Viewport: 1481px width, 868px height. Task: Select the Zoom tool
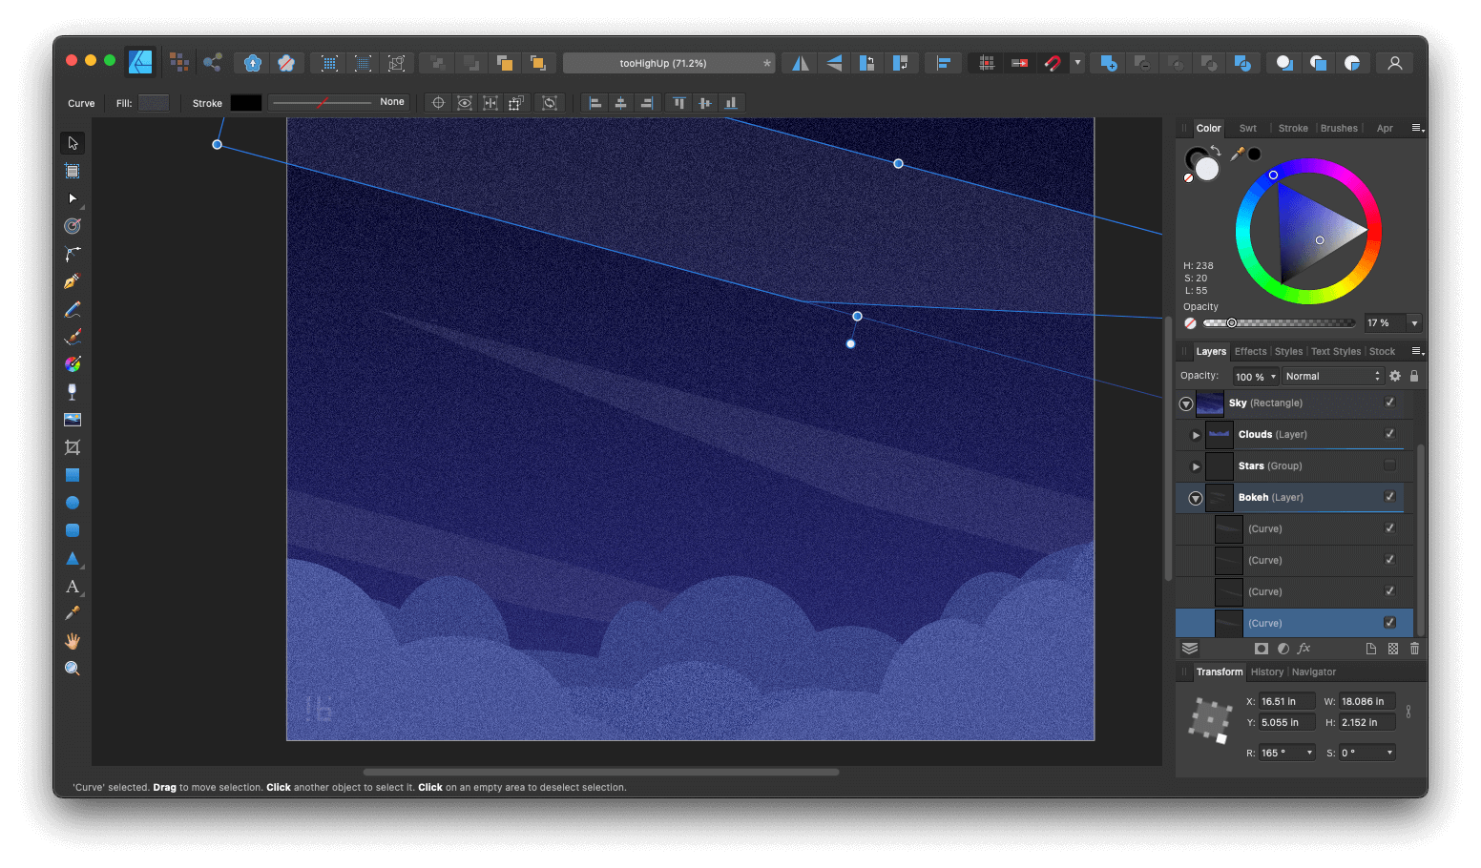pos(72,668)
